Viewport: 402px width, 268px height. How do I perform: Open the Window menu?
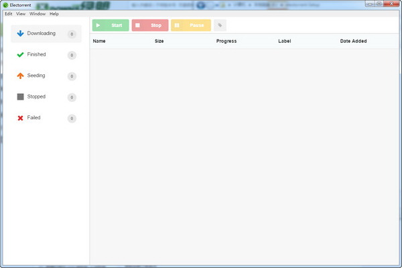click(38, 13)
